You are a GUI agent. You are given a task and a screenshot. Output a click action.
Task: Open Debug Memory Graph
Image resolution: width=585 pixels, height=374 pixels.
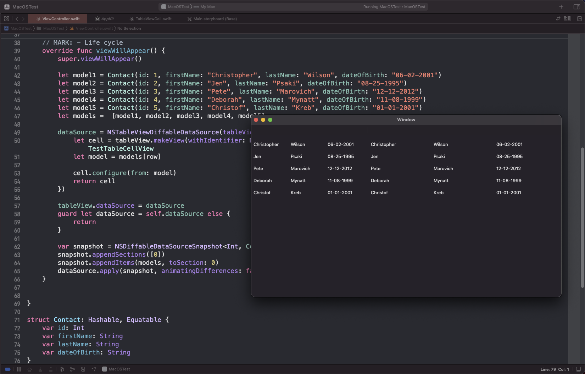point(72,369)
